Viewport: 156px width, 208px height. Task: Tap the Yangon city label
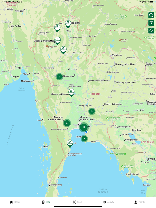15,77
